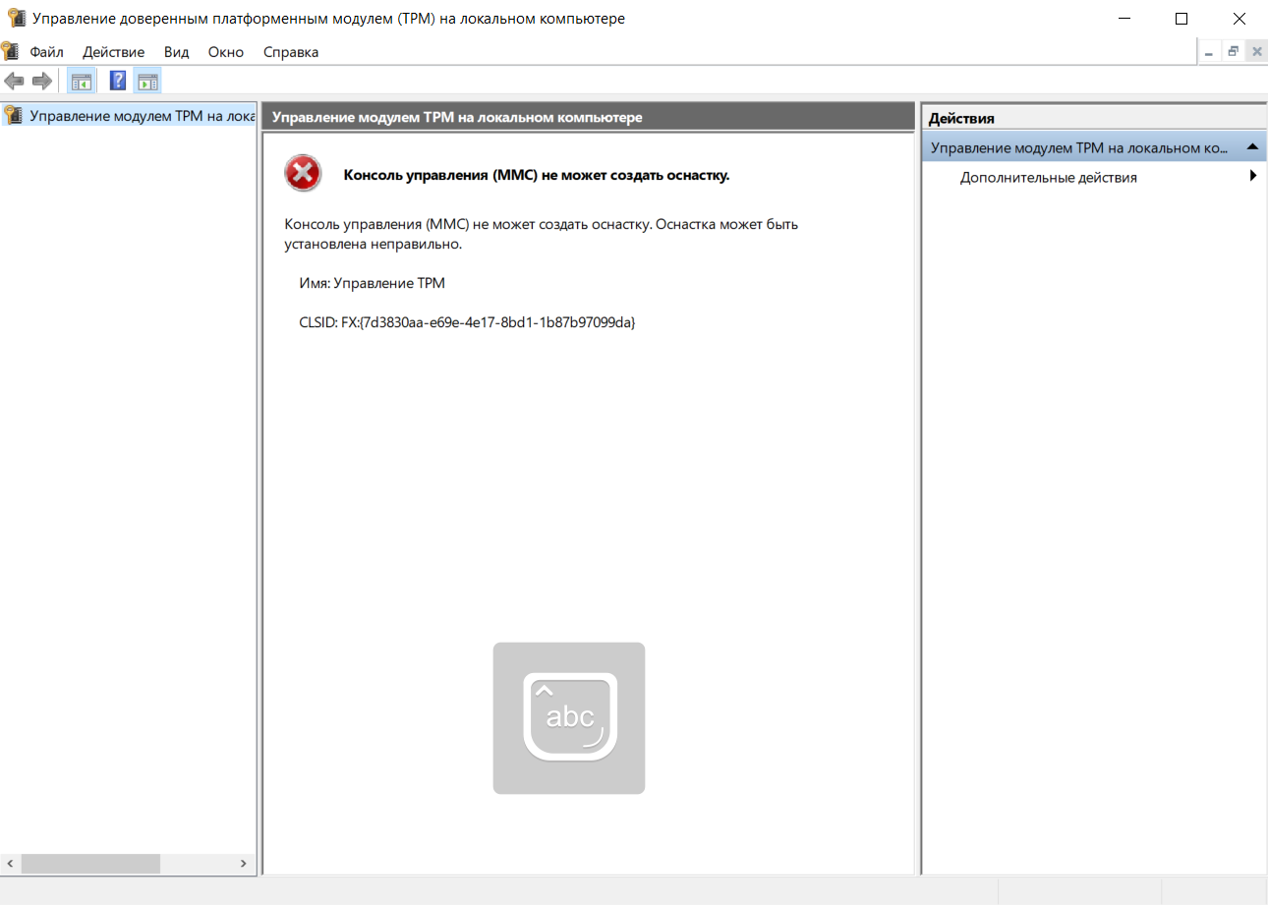Minimize the main TPM management window
The height and width of the screenshot is (905, 1268).
click(1124, 18)
